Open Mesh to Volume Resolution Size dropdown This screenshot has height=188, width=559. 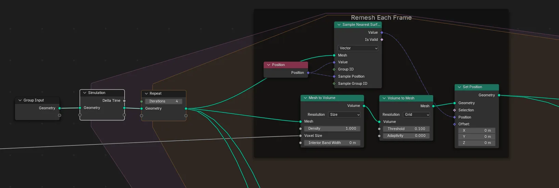[x=344, y=114]
